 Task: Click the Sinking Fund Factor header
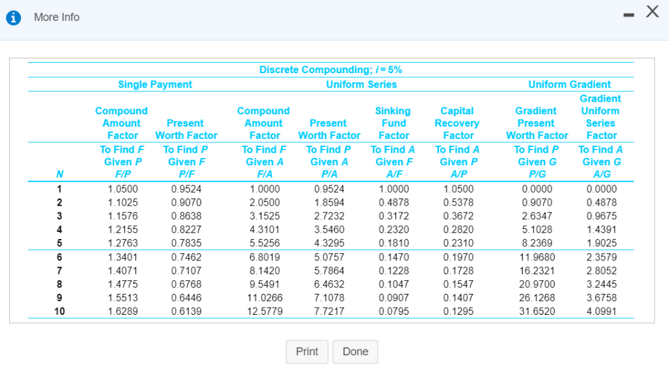[x=393, y=123]
